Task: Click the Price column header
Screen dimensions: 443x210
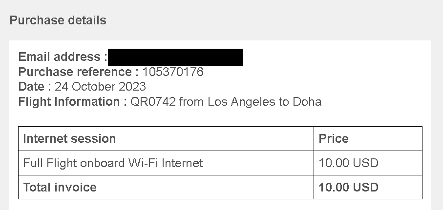Action: click(x=334, y=139)
